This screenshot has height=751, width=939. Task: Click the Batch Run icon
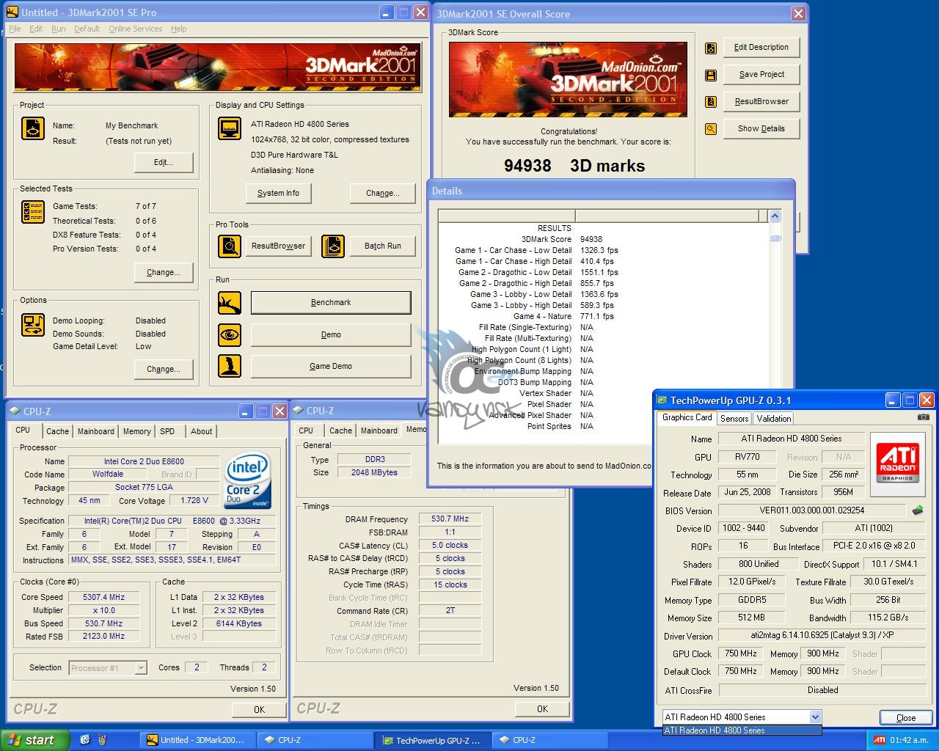coord(333,246)
